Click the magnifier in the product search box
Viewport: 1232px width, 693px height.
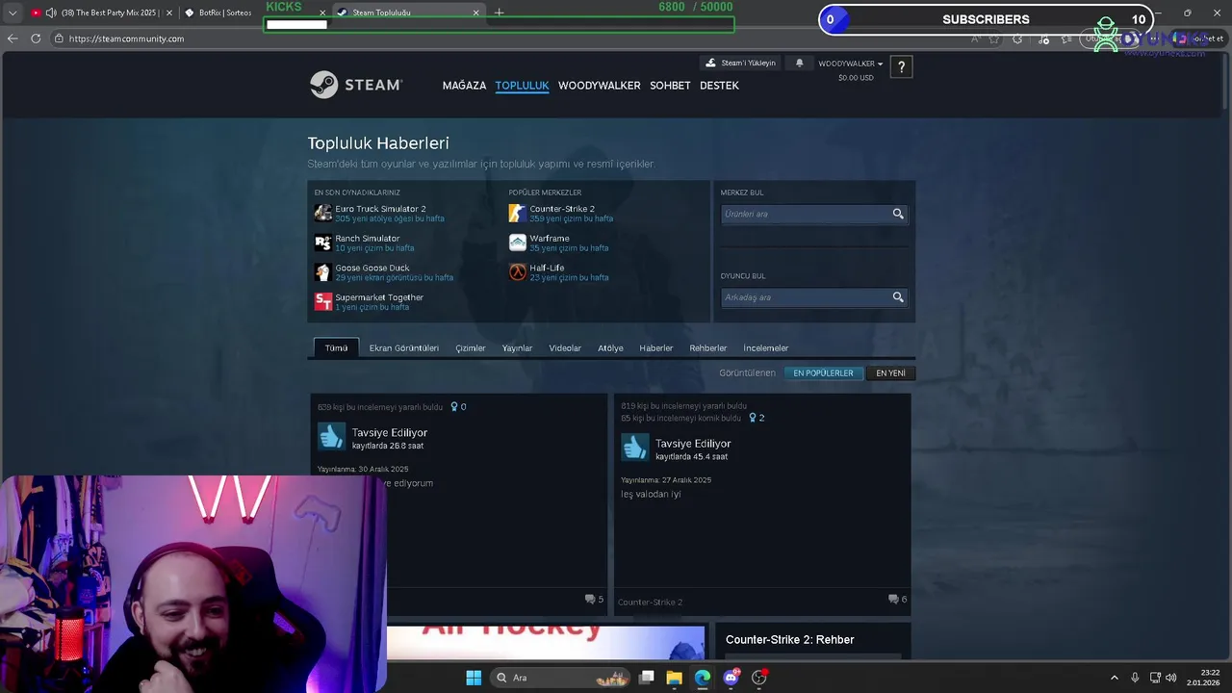tap(898, 214)
